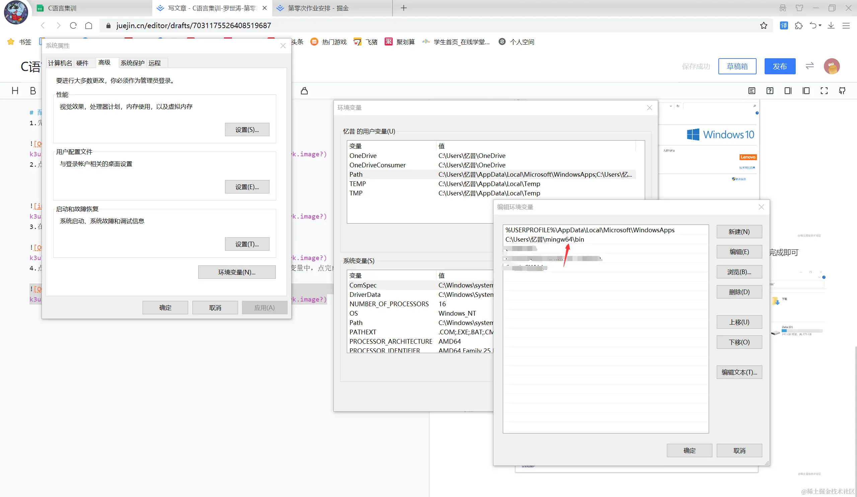Open the table of contents icon

[752, 91]
